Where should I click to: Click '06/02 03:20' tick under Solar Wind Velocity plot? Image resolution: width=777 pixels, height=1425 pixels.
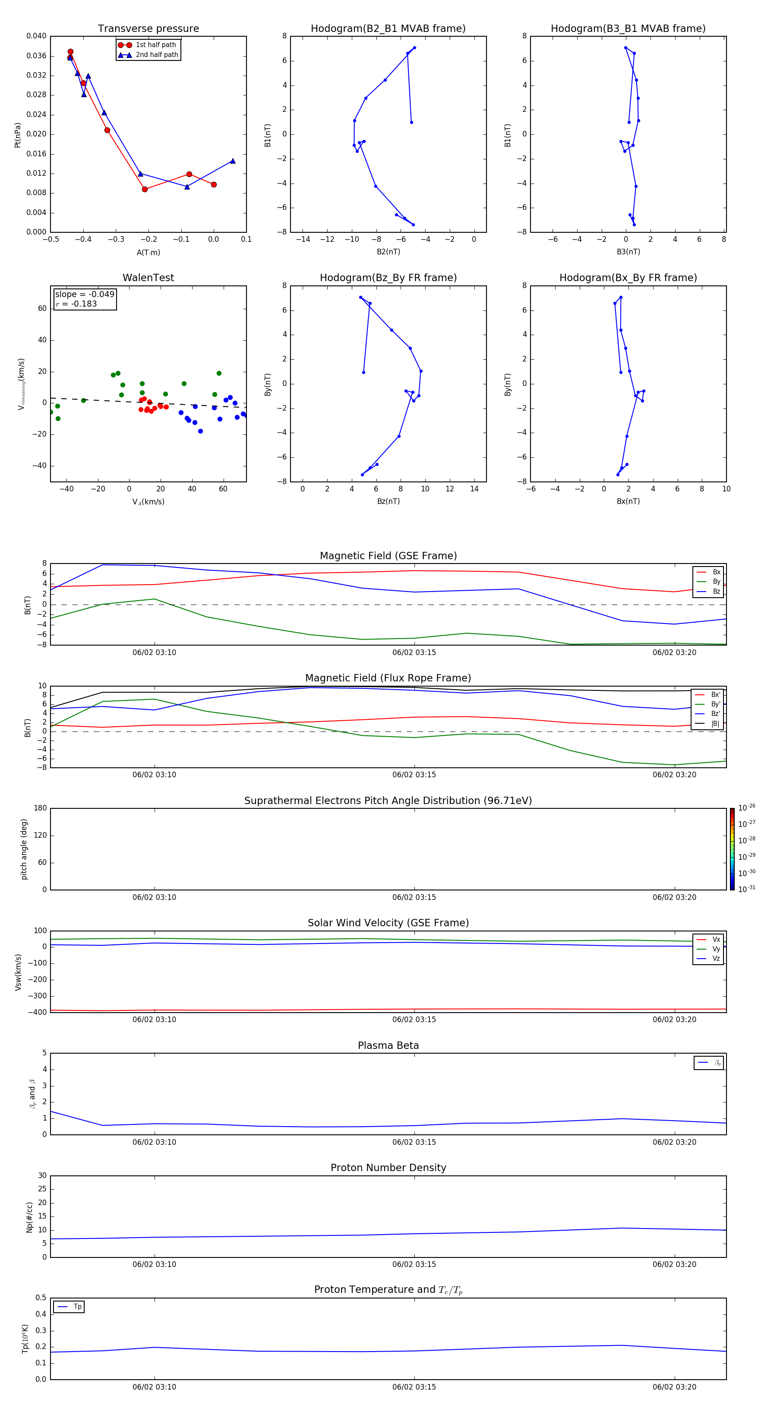[674, 1020]
